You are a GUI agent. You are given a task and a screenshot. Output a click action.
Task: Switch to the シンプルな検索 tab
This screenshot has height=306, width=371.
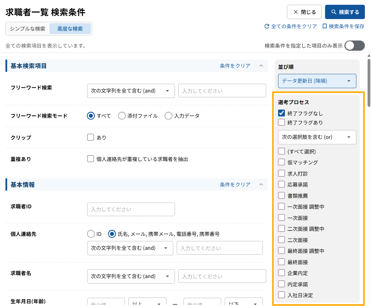click(x=28, y=29)
